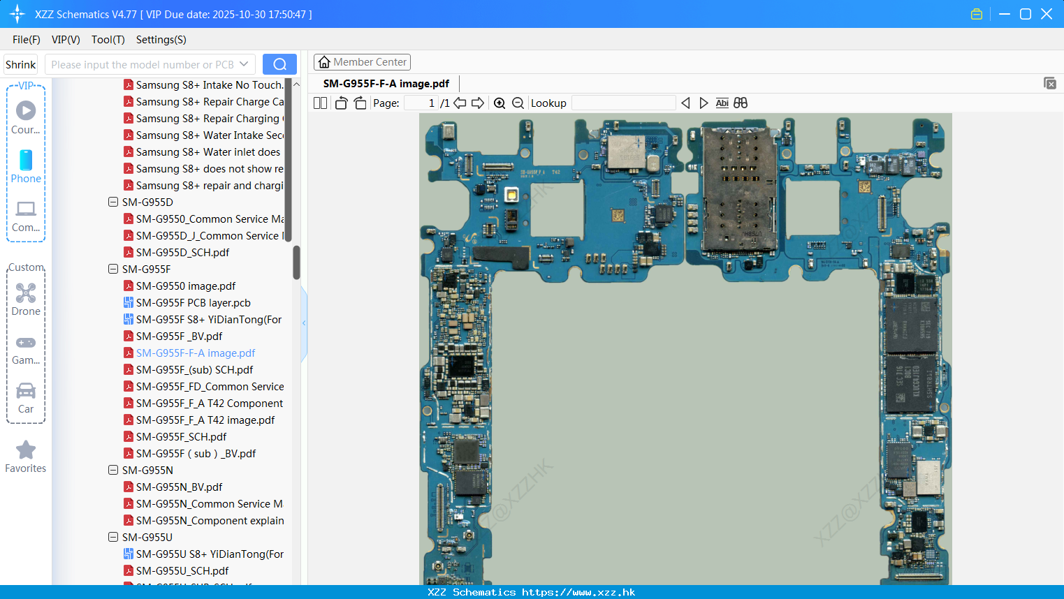1064x599 pixels.
Task: Close the SM-G955F-F-A image.pdf document tab
Action: (x=1049, y=83)
